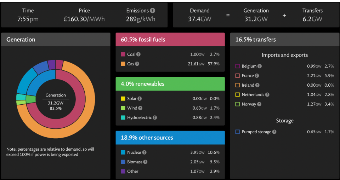Open the Hydroelectric help icon
Image resolution: width=340 pixels, height=180 pixels.
[x=155, y=118]
